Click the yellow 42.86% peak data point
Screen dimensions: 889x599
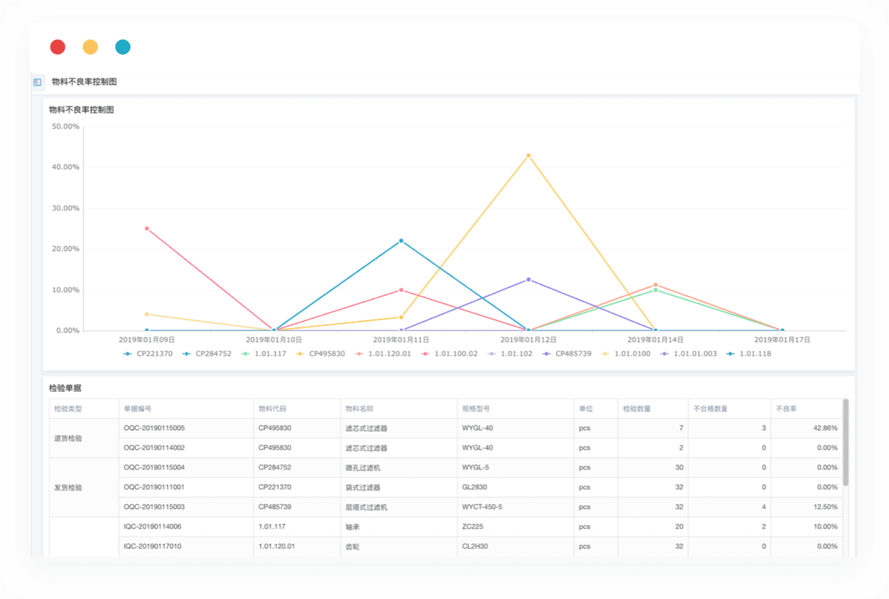pos(528,156)
